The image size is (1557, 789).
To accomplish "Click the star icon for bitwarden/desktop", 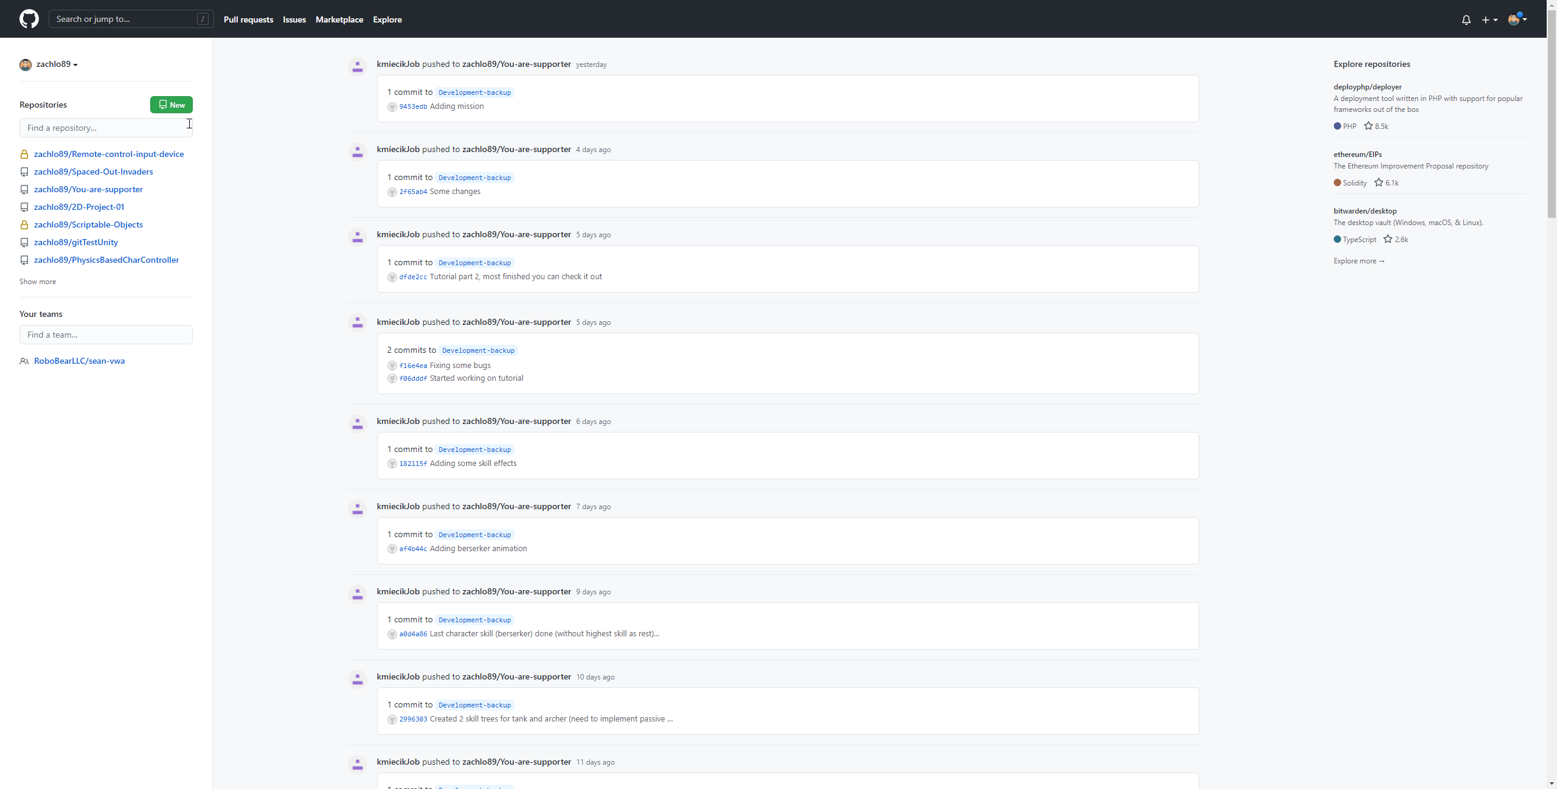I will [x=1388, y=239].
